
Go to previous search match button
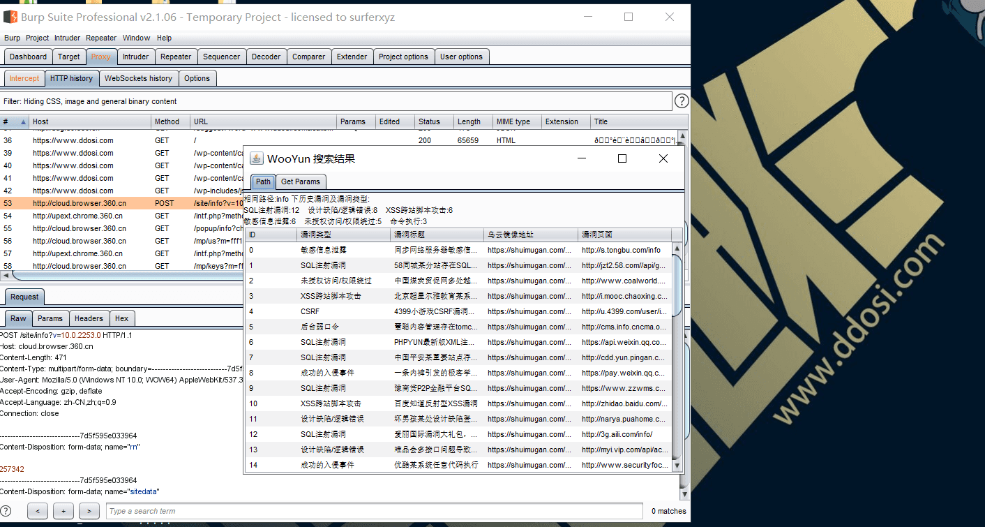[38, 511]
